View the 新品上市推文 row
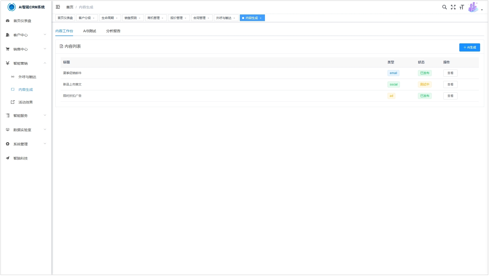Viewport: 489px width, 276px height. click(450, 84)
